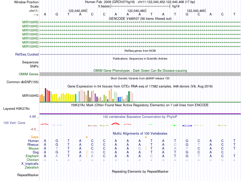
Task: Click the gray OMIM Genes bar
Action: 140,74
